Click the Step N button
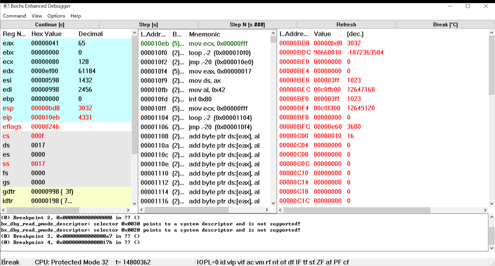 (x=247, y=24)
